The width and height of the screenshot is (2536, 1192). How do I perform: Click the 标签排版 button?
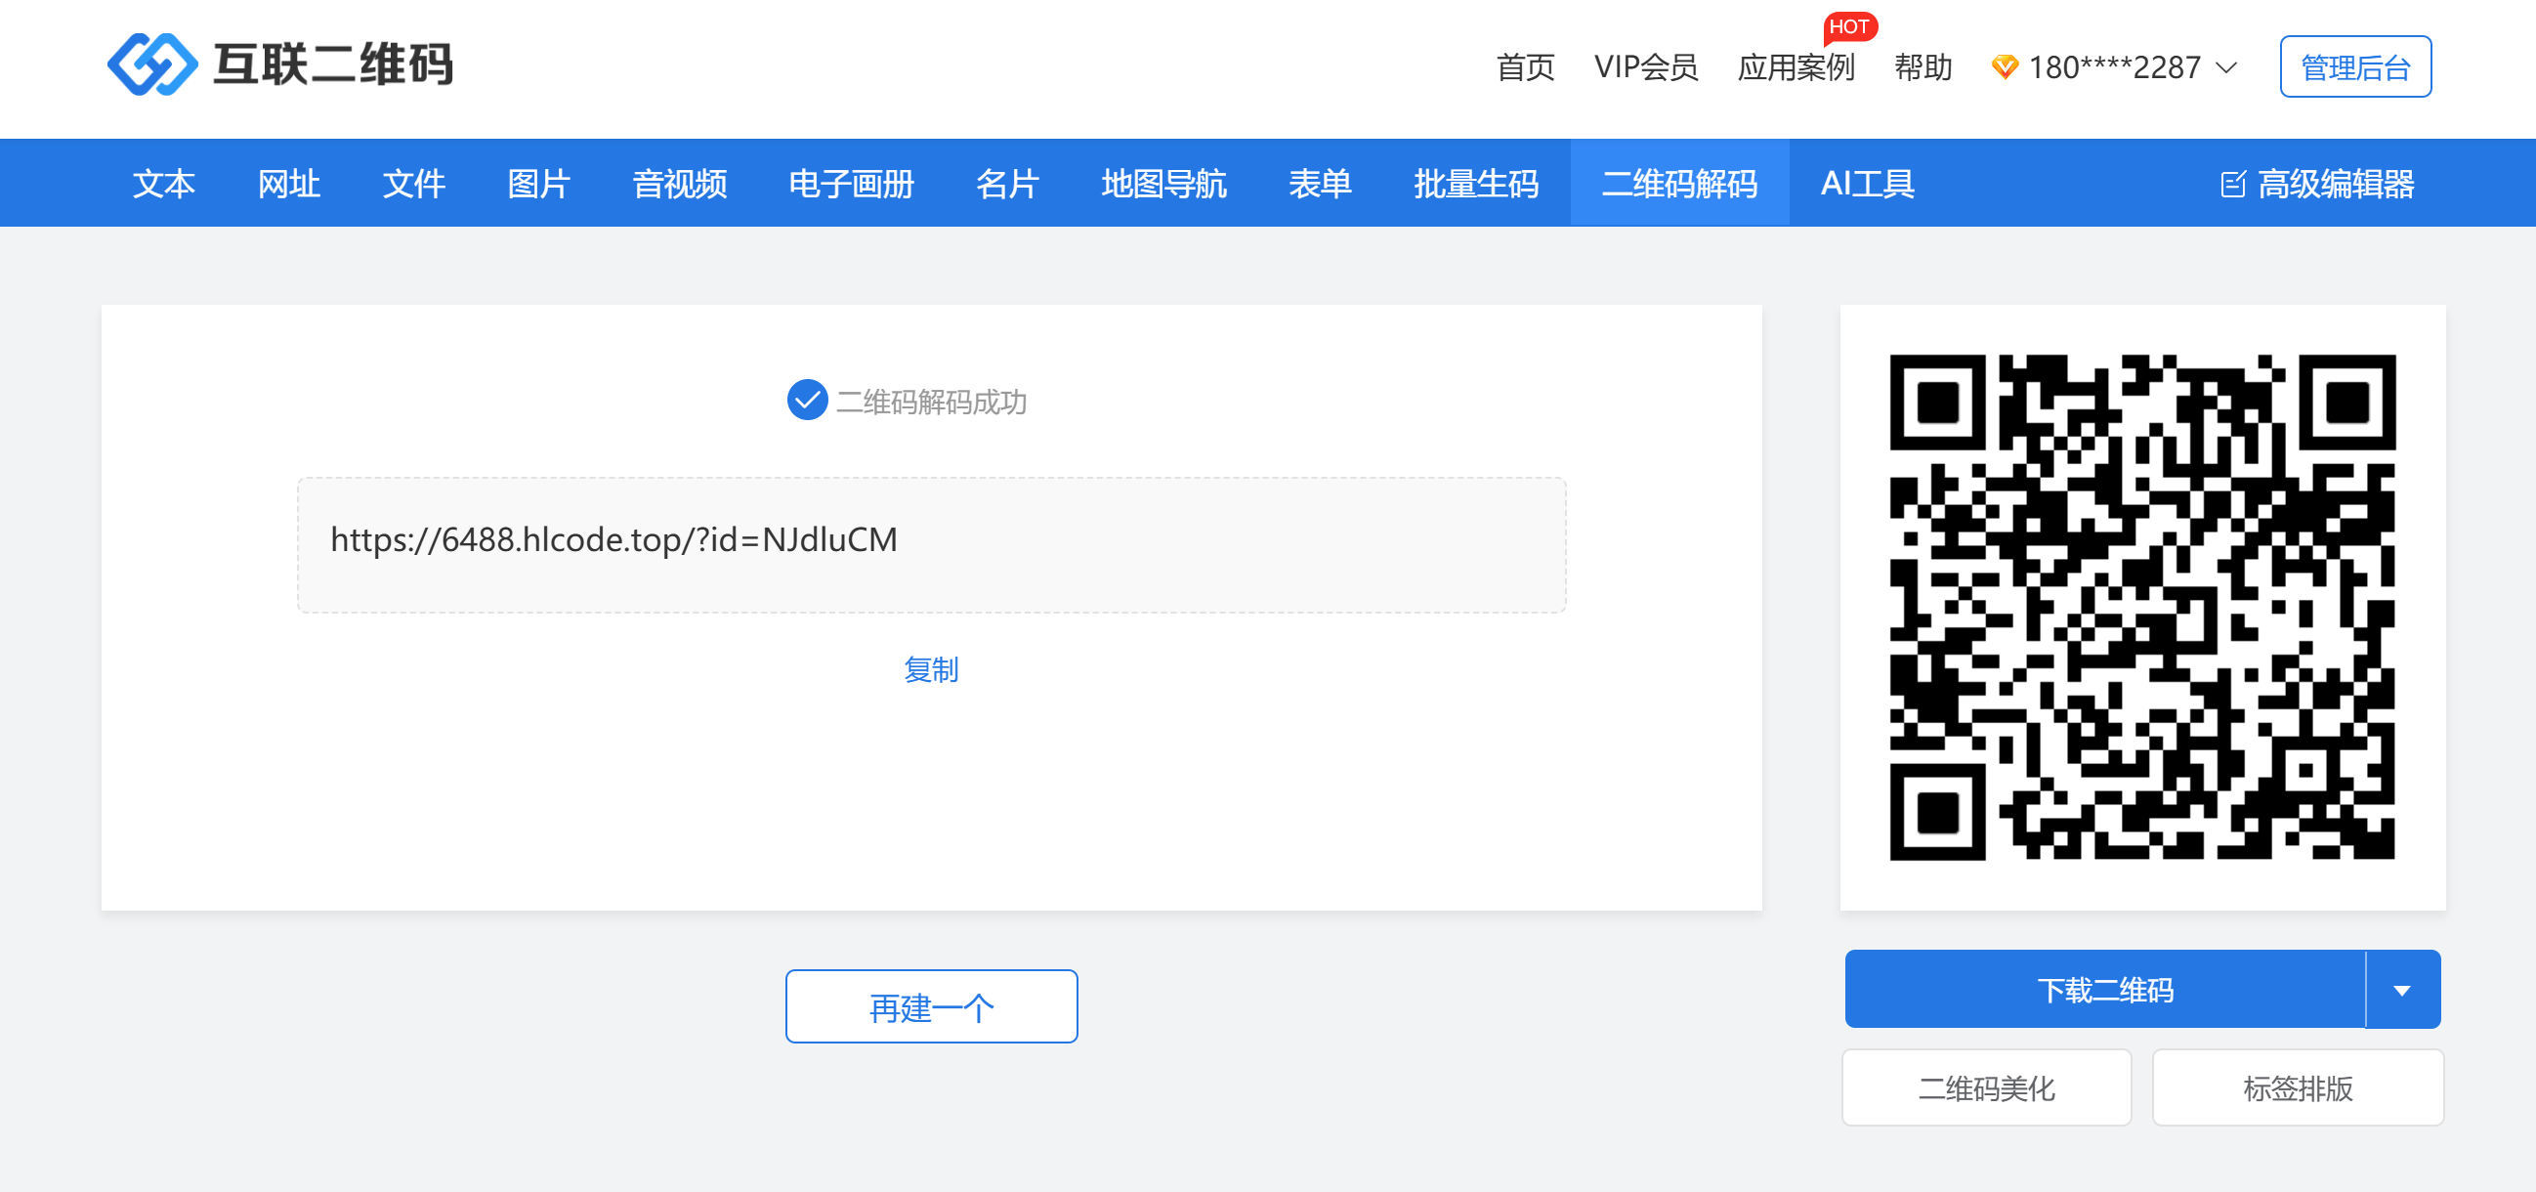point(2297,1087)
